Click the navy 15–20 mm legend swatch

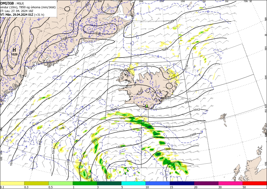(x=182, y=183)
